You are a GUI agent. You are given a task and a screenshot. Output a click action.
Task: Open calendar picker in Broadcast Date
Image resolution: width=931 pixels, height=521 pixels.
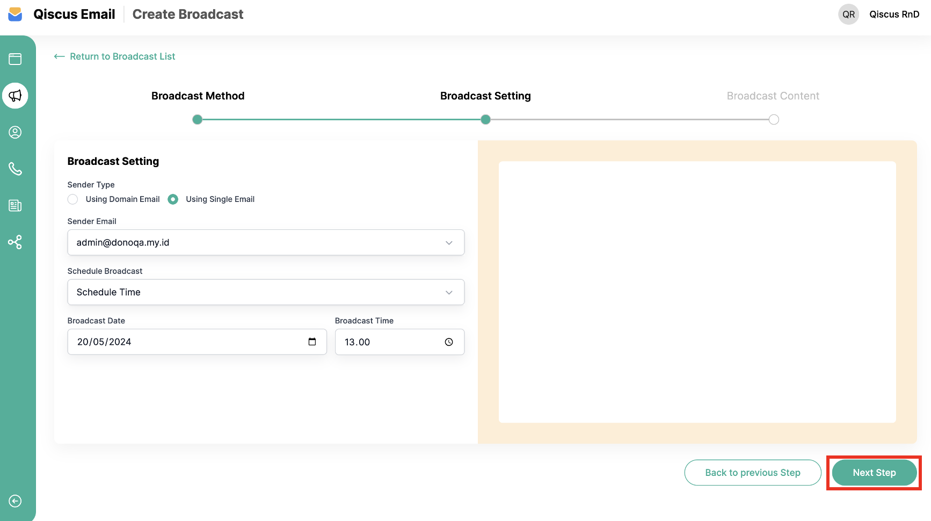pyautogui.click(x=312, y=342)
